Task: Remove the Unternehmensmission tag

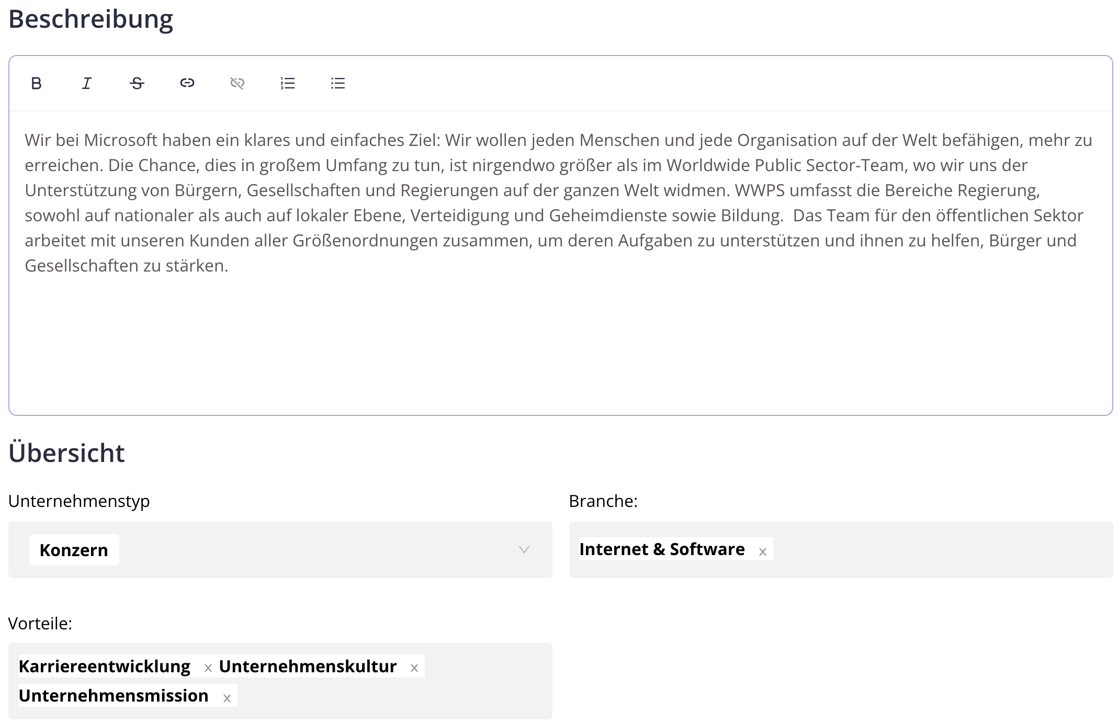Action: coord(227,698)
